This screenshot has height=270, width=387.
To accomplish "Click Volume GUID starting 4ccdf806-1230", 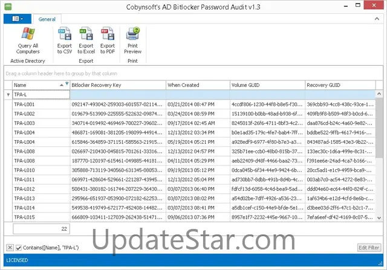I will pyautogui.click(x=267, y=104).
